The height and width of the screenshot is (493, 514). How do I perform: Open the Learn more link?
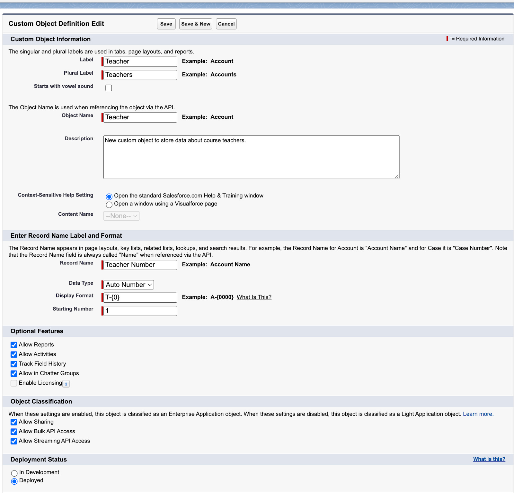[x=478, y=414]
